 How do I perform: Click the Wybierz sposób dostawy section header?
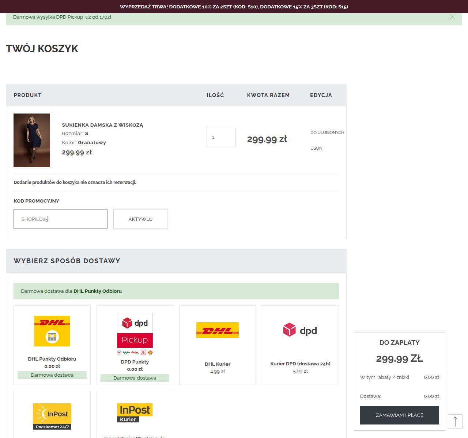point(176,261)
